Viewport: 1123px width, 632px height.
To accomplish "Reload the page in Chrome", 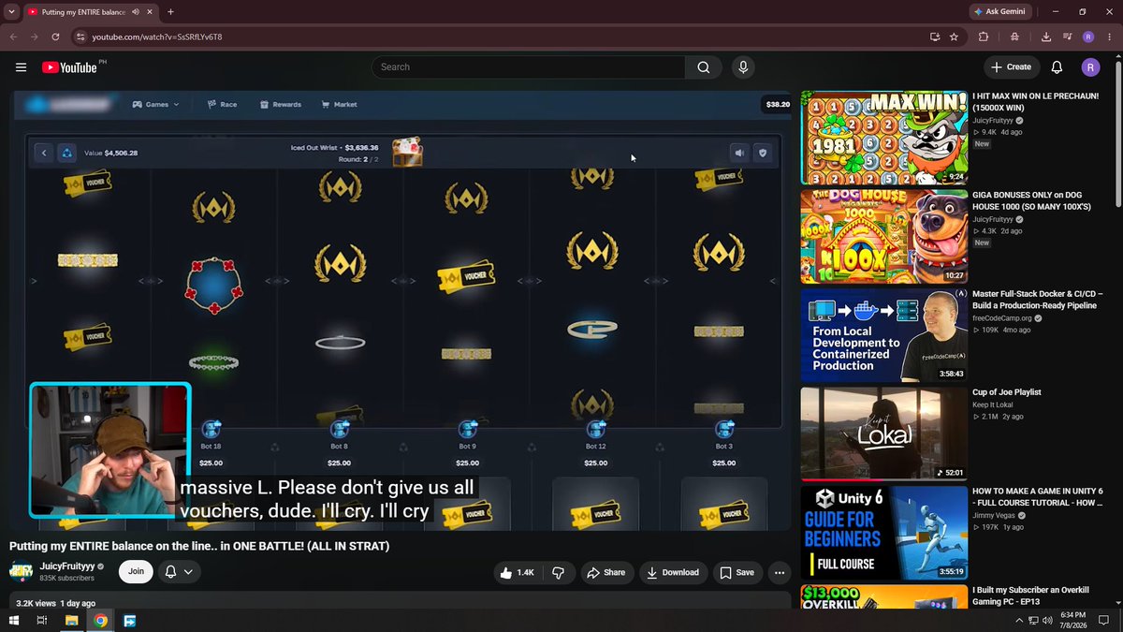I will (56, 37).
